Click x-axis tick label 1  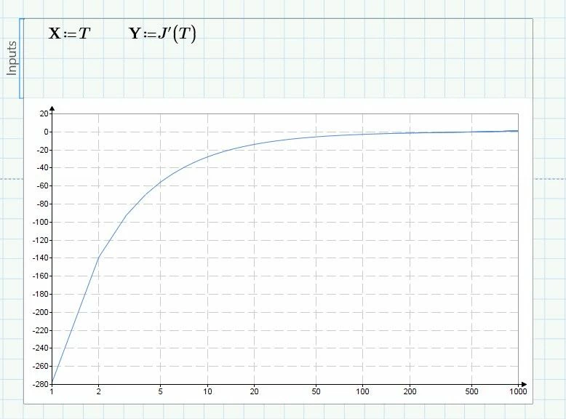52,391
